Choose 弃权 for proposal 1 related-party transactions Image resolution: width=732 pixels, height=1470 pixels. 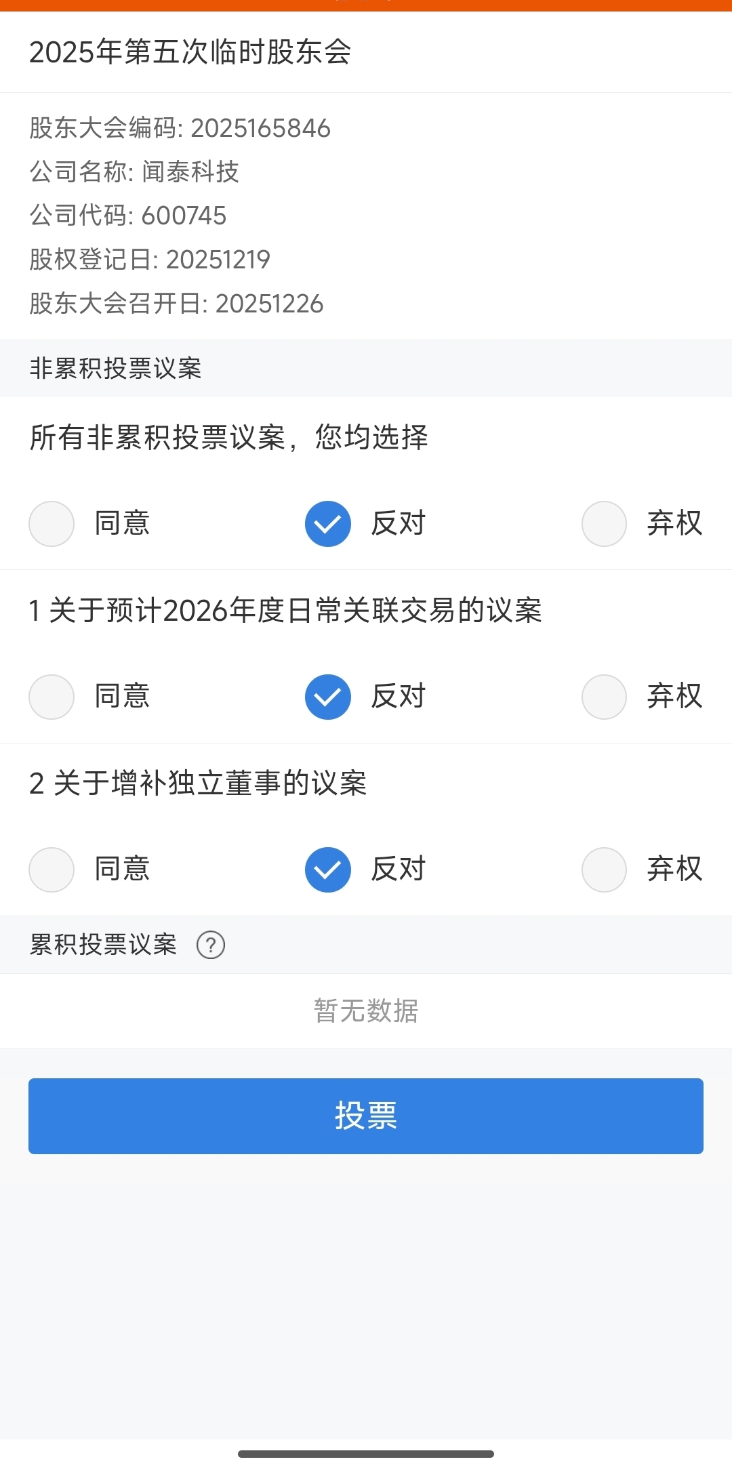[x=604, y=697]
